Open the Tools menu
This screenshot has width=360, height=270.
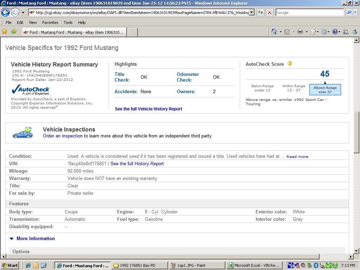68,22
